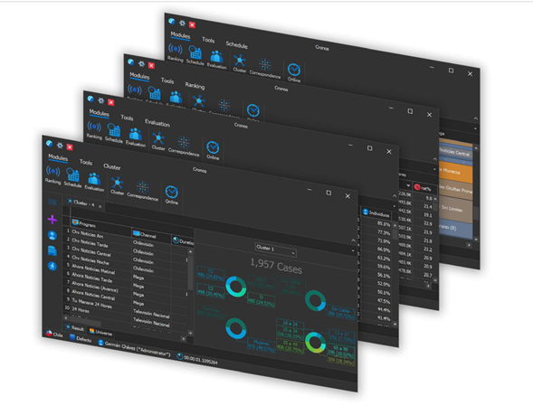Click the settings gear in front window title
The height and width of the screenshot is (415, 533).
pyautogui.click(x=60, y=146)
